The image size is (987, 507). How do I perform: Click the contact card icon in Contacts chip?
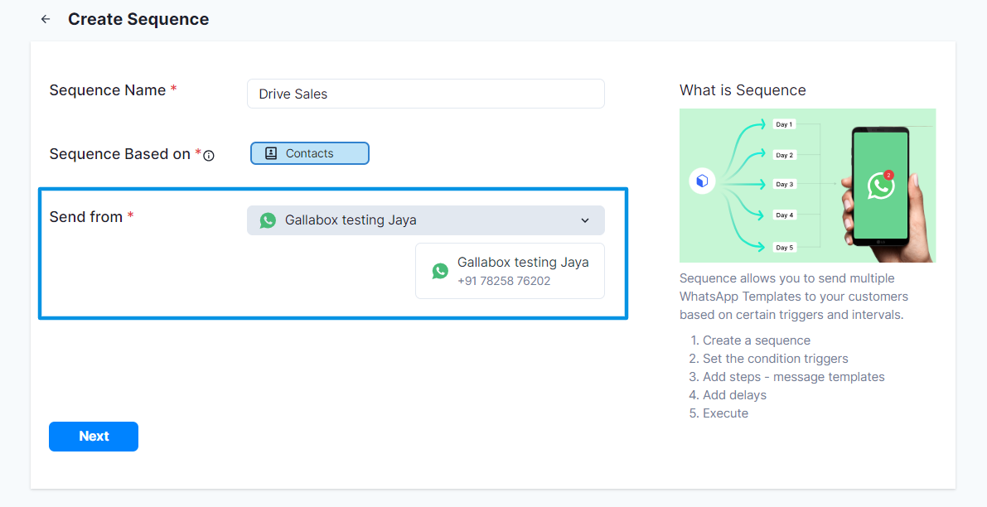[x=271, y=153]
